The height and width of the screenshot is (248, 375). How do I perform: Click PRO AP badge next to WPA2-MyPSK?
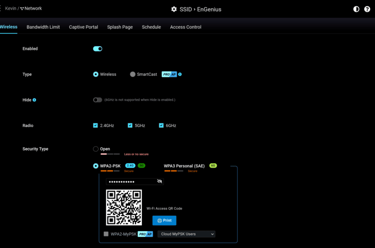[145, 234]
